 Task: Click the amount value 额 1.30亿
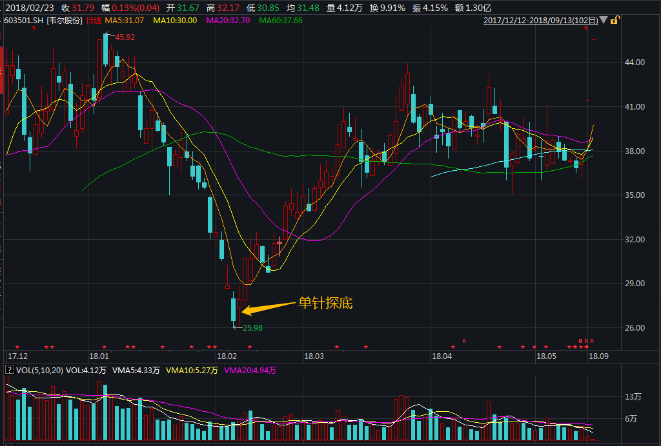point(473,8)
